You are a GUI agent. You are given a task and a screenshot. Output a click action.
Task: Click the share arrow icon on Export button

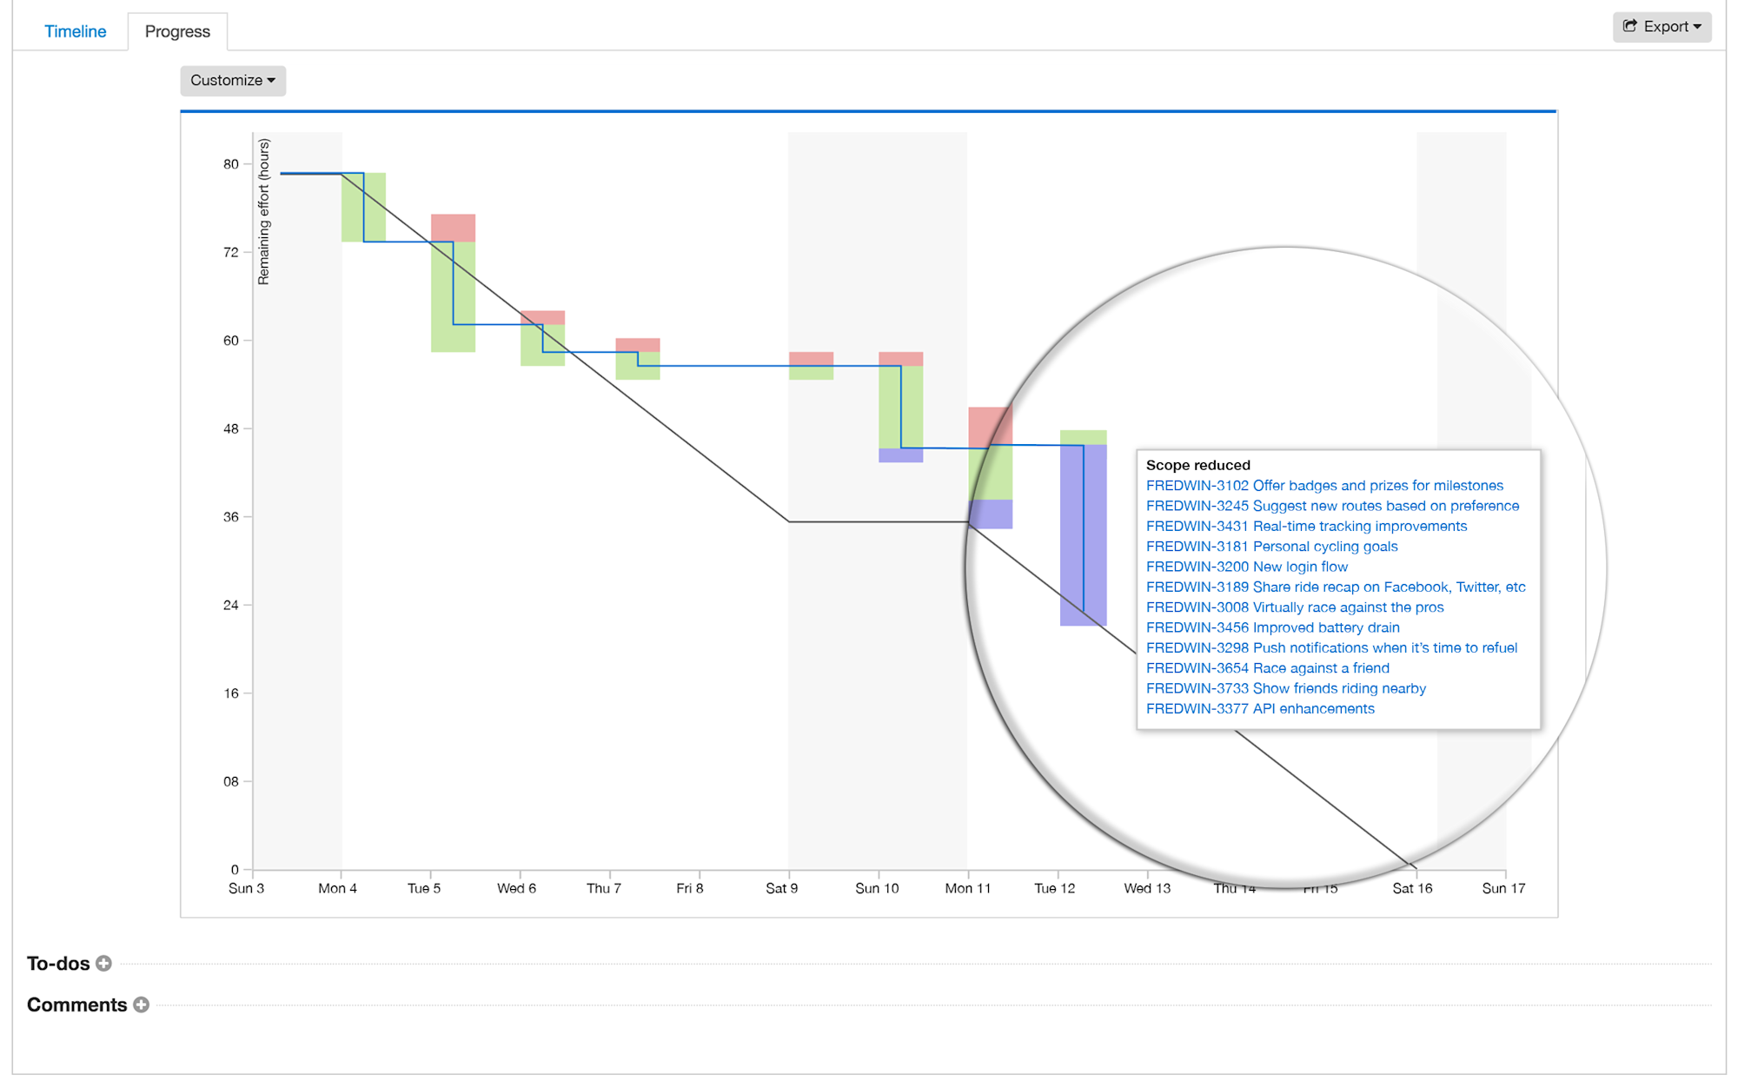[1629, 26]
